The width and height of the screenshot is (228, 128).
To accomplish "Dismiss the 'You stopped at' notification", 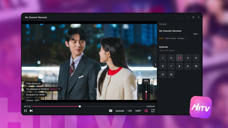I will pos(59,89).
